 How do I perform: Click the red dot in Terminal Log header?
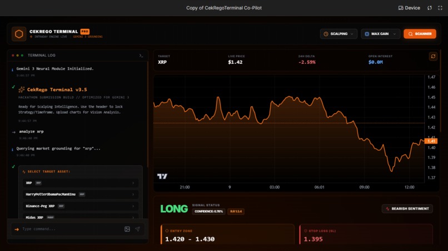click(13, 55)
